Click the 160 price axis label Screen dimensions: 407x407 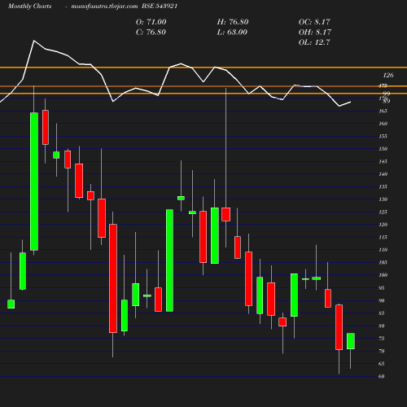click(x=383, y=124)
